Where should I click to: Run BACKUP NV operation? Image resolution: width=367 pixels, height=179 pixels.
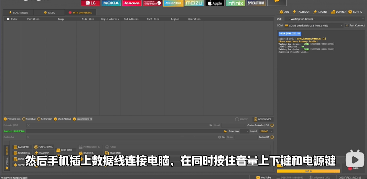click(x=22, y=147)
